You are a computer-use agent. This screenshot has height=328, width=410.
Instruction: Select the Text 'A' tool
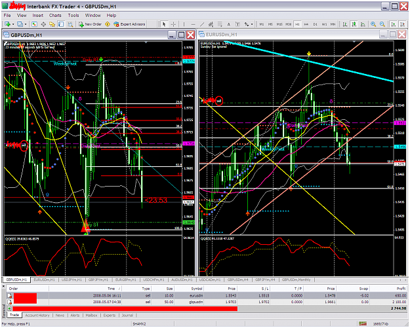pyautogui.click(x=228, y=24)
